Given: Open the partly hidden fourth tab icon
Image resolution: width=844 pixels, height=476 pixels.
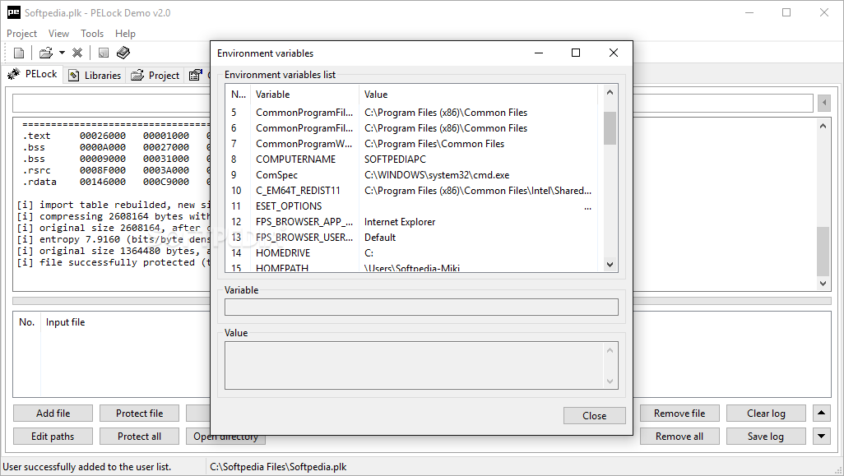Looking at the screenshot, I should point(197,76).
